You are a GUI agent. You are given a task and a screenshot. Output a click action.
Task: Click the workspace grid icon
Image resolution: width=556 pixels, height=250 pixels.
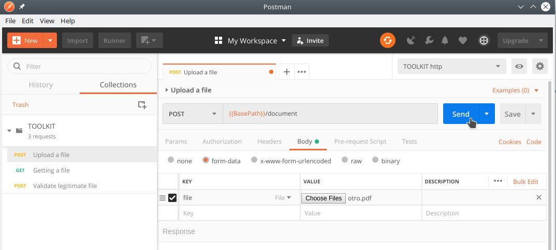(x=218, y=40)
